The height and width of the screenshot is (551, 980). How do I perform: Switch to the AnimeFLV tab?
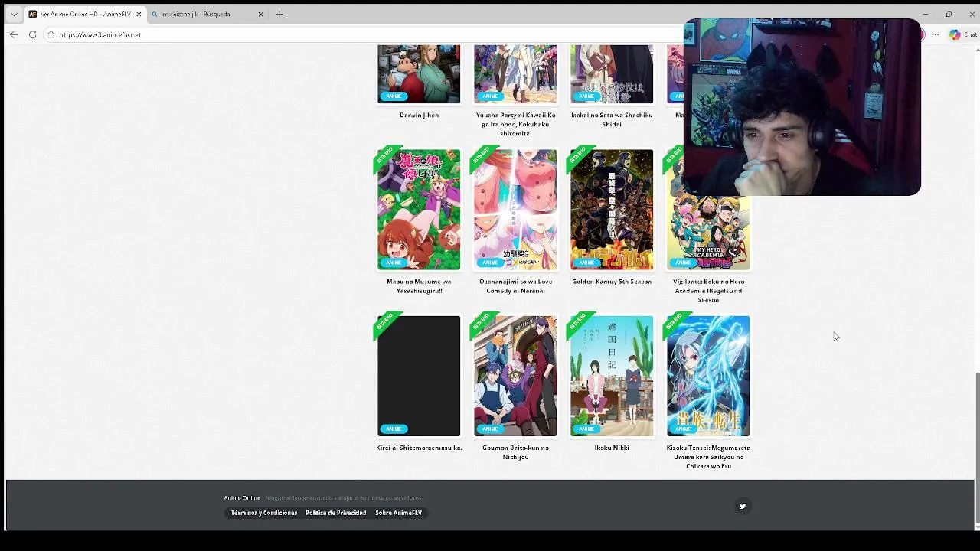85,14
